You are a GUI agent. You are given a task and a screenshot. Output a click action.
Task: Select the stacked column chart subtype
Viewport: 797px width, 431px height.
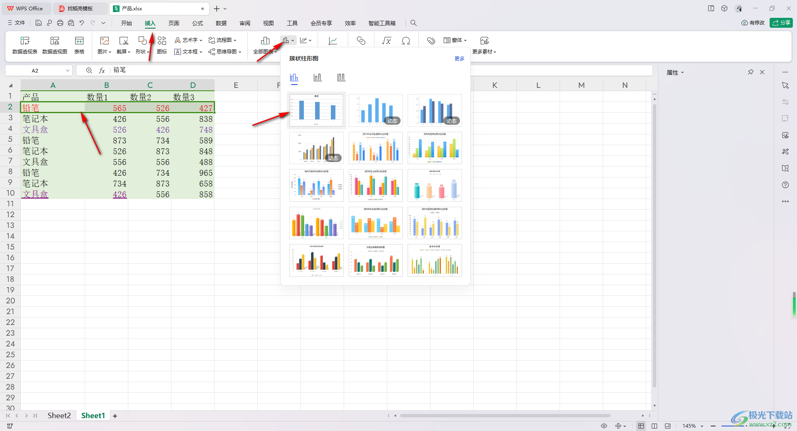click(x=318, y=77)
